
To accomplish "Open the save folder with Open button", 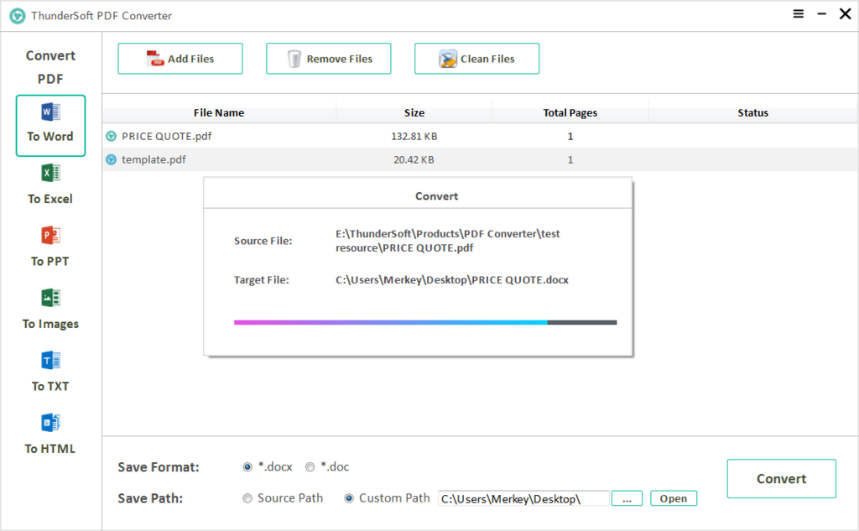I will pos(674,498).
